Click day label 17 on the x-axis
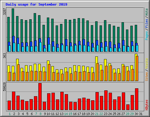Screen dimensions: 150x117 click(x=79, y=114)
